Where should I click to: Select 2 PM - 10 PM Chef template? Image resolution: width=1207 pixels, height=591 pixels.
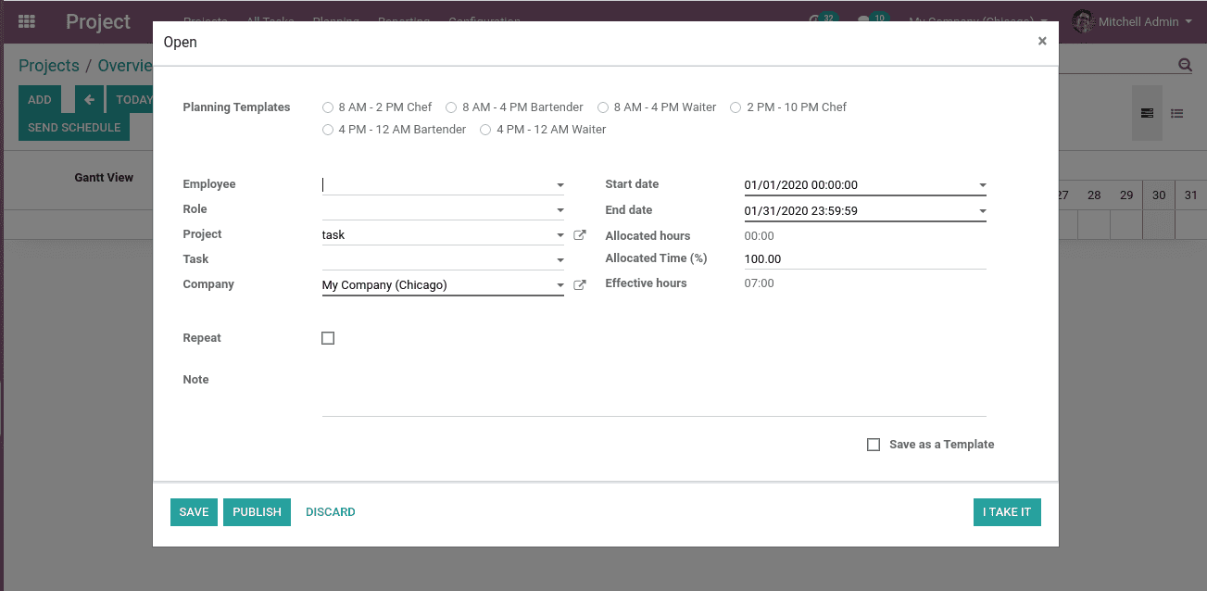[x=736, y=107]
